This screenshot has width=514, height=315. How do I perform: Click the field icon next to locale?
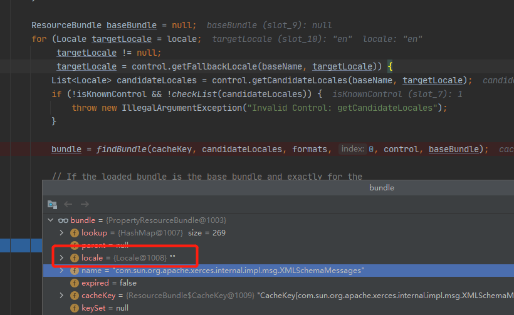coord(75,258)
